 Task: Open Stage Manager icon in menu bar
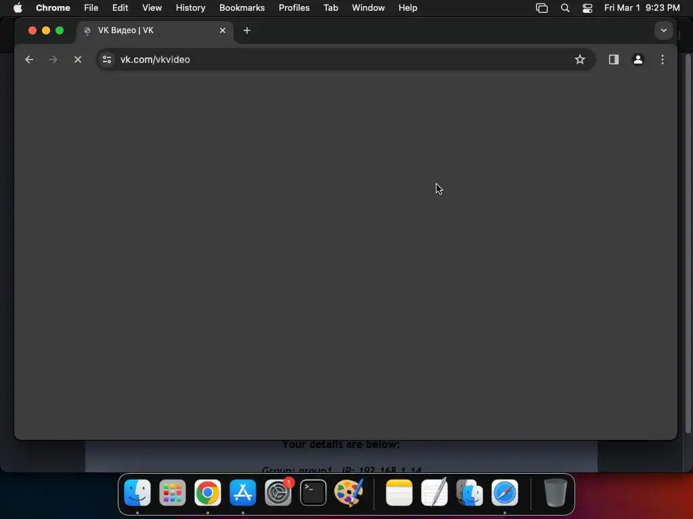541,8
